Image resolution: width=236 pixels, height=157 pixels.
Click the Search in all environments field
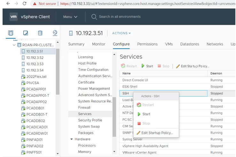click(x=120, y=17)
